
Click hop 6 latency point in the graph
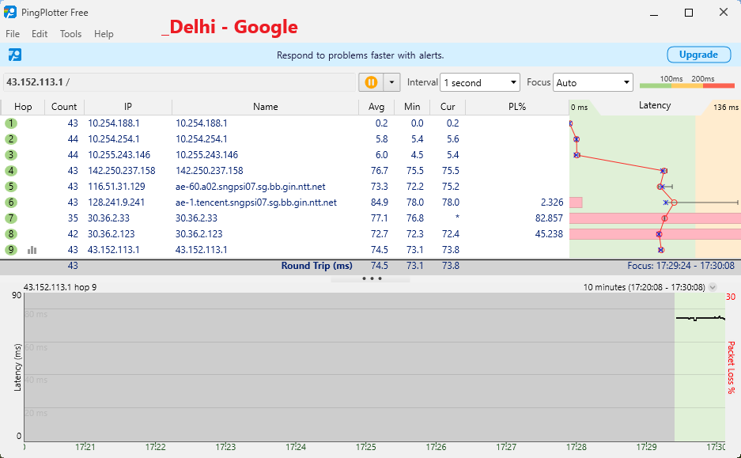tap(675, 203)
